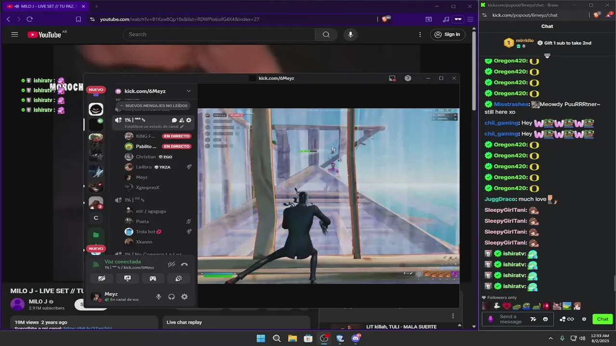Select the C server in Discord sidebar

pyautogui.click(x=96, y=218)
